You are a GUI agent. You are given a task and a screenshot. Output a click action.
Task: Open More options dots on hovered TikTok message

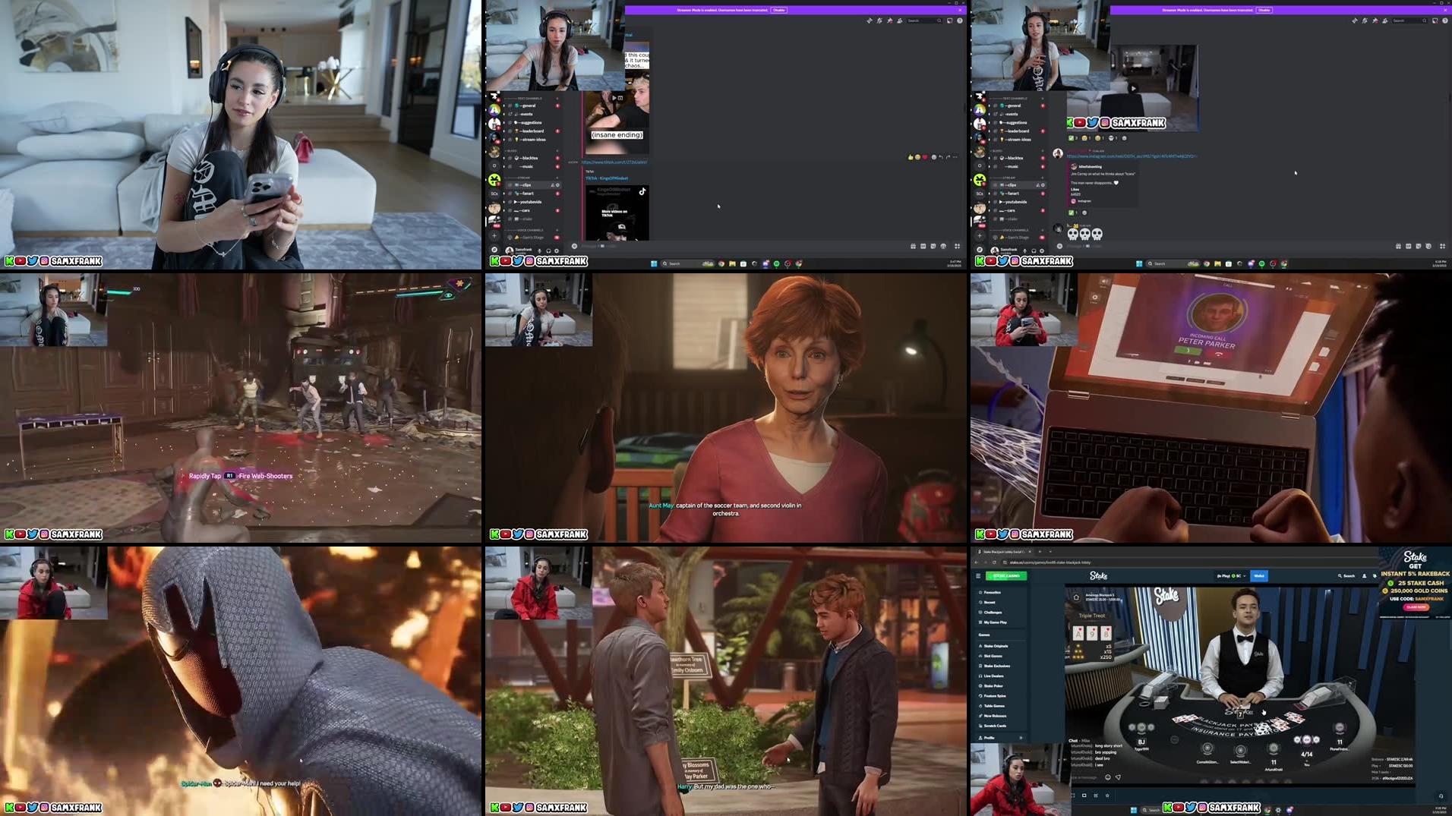(x=955, y=157)
